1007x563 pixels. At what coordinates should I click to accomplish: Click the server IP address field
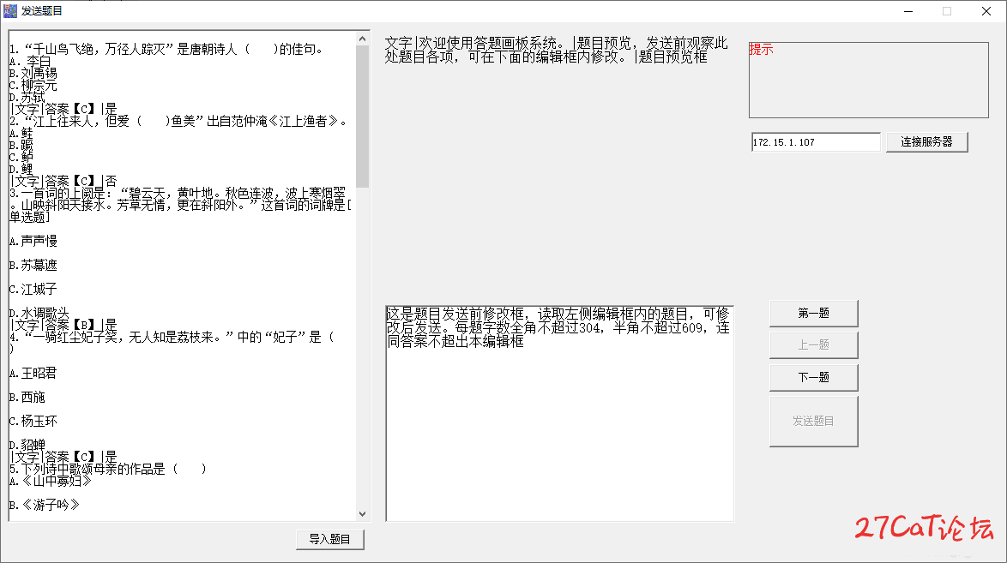pyautogui.click(x=816, y=142)
